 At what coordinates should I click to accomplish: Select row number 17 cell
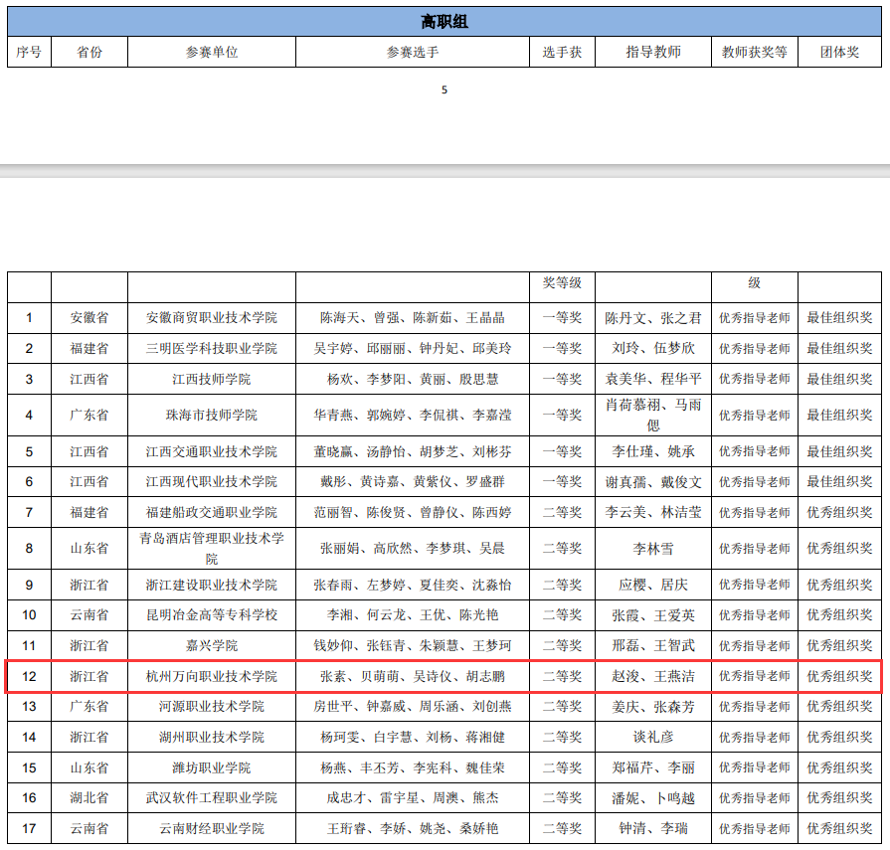point(29,829)
